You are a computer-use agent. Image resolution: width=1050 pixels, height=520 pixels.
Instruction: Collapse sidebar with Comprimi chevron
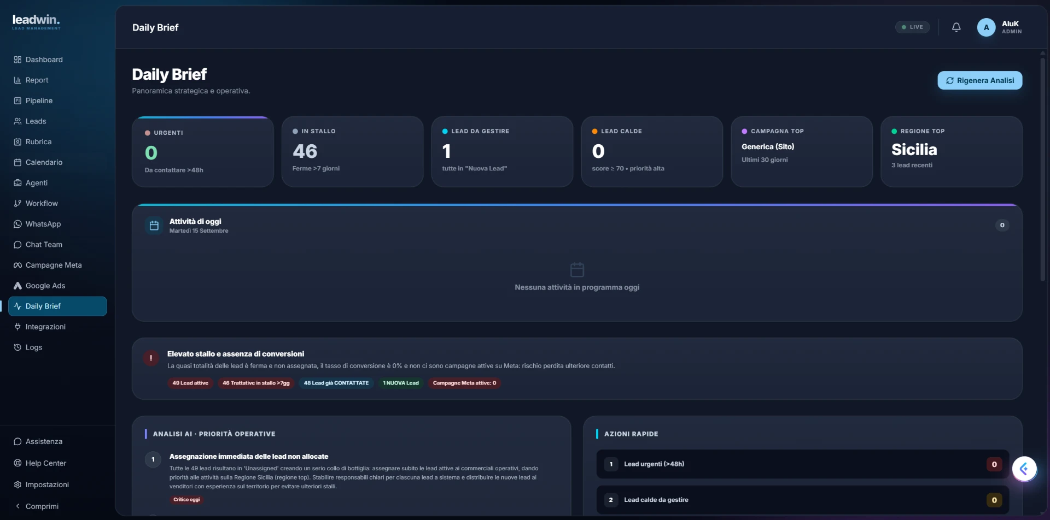17,506
